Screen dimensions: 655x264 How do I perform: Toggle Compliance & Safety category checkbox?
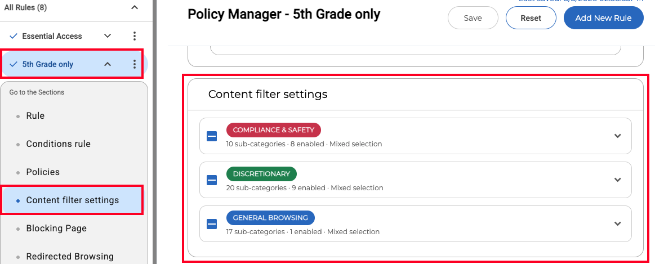212,136
